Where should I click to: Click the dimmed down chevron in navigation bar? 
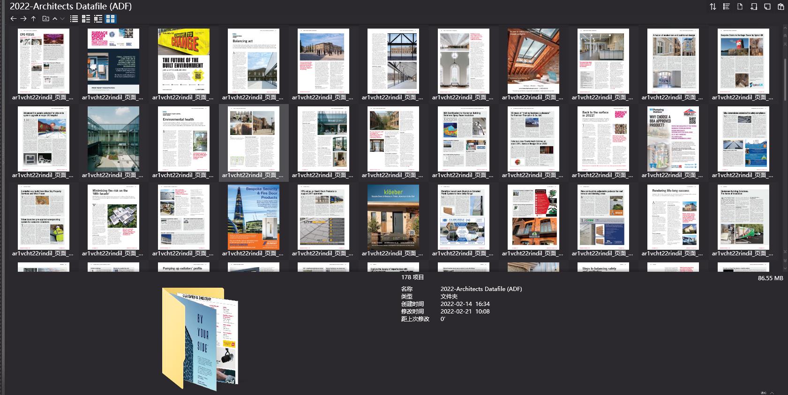[x=62, y=19]
